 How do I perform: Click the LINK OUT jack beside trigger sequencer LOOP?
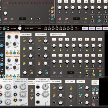(38, 19)
